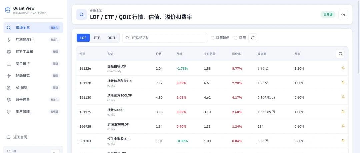This screenshot has height=153, width=360.
Task: Select the LOF tab
Action: (x=83, y=38)
